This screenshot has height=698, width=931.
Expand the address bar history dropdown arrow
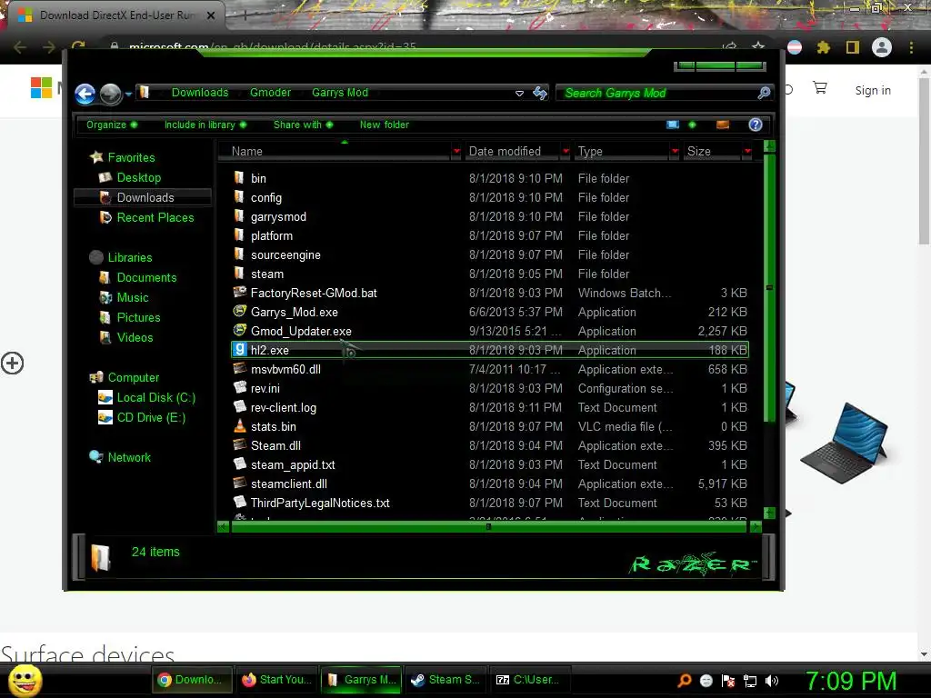click(519, 94)
